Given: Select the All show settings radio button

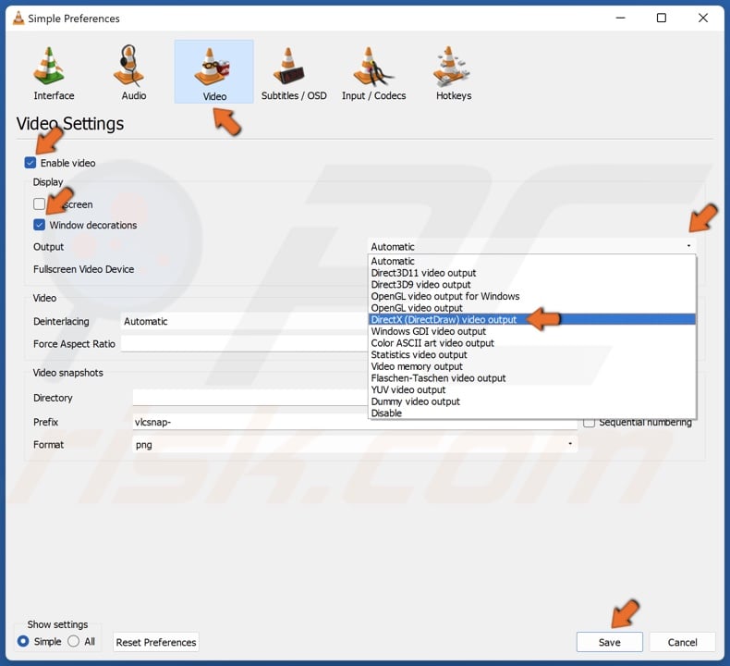Looking at the screenshot, I should (x=73, y=641).
